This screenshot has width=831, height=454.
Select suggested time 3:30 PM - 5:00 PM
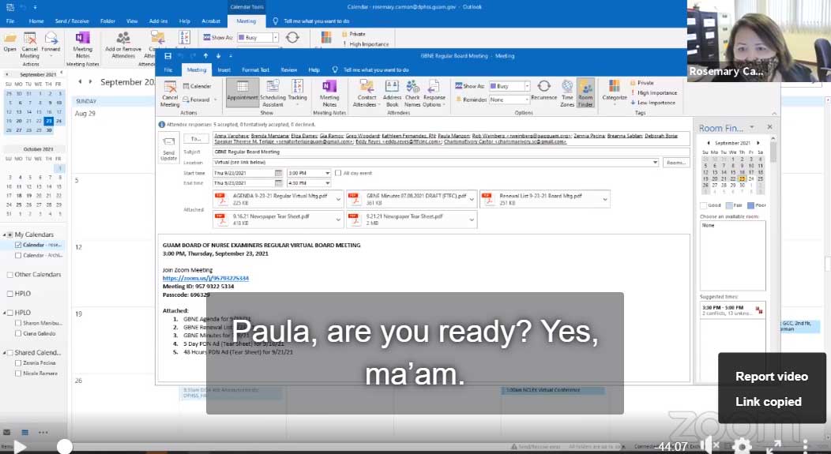click(732, 310)
